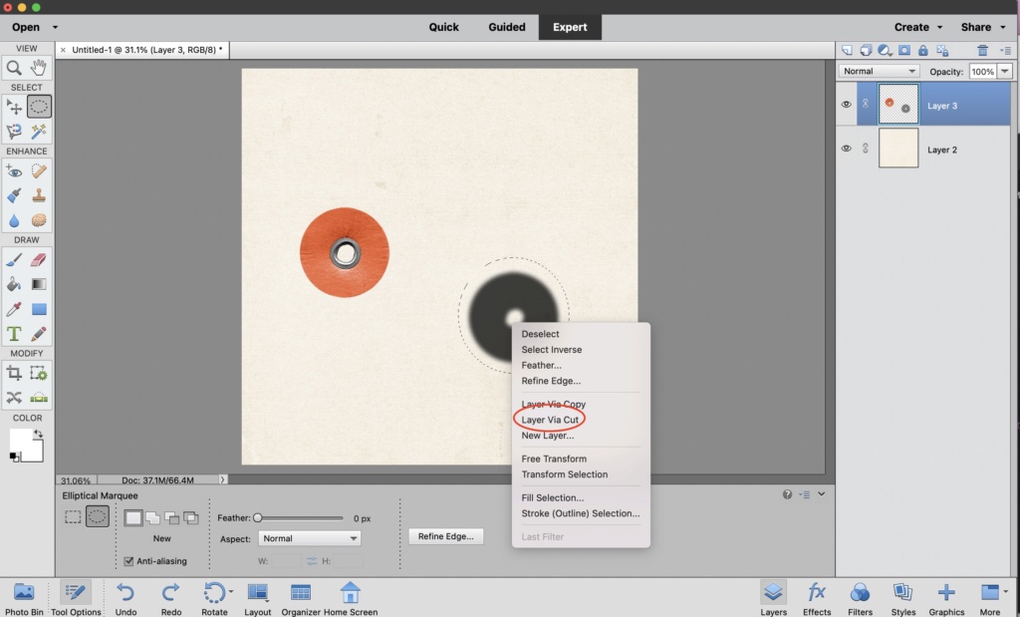The height and width of the screenshot is (617, 1020).
Task: Select the Elliptical Marquee tool in toolbox
Action: (x=39, y=107)
